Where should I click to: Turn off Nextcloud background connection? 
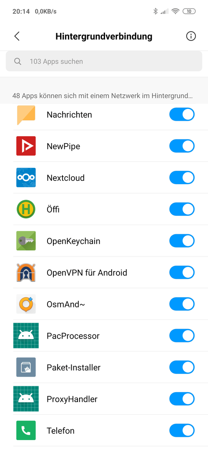pyautogui.click(x=182, y=177)
